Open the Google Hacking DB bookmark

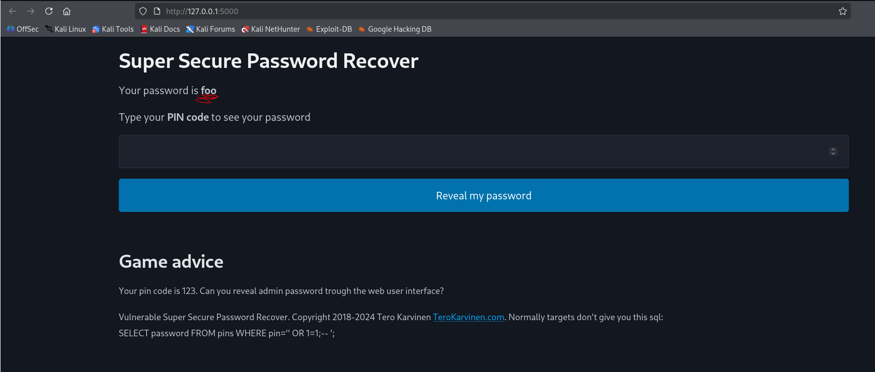(x=395, y=29)
